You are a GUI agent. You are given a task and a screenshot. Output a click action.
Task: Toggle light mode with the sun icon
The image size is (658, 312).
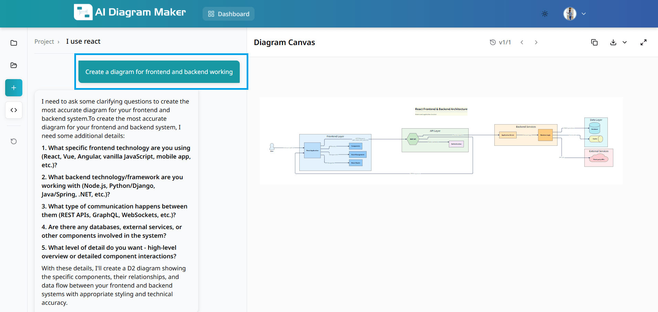[x=544, y=14]
